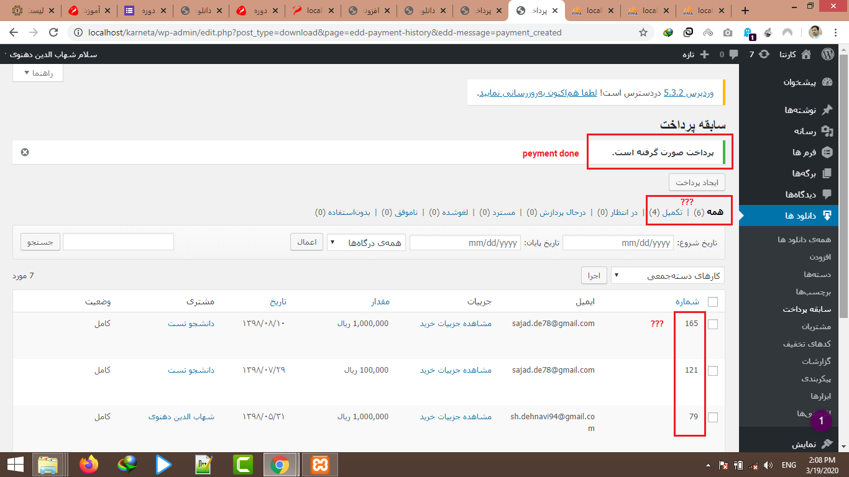849x477 pixels.
Task: Open customer شهاب الدین دهنوی link
Action: coord(181,417)
